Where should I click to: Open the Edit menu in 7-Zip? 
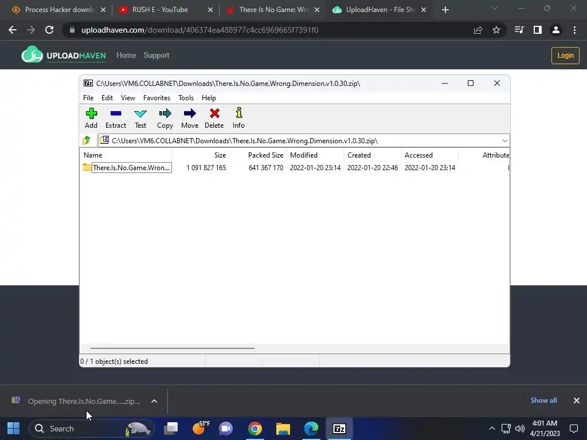click(107, 97)
